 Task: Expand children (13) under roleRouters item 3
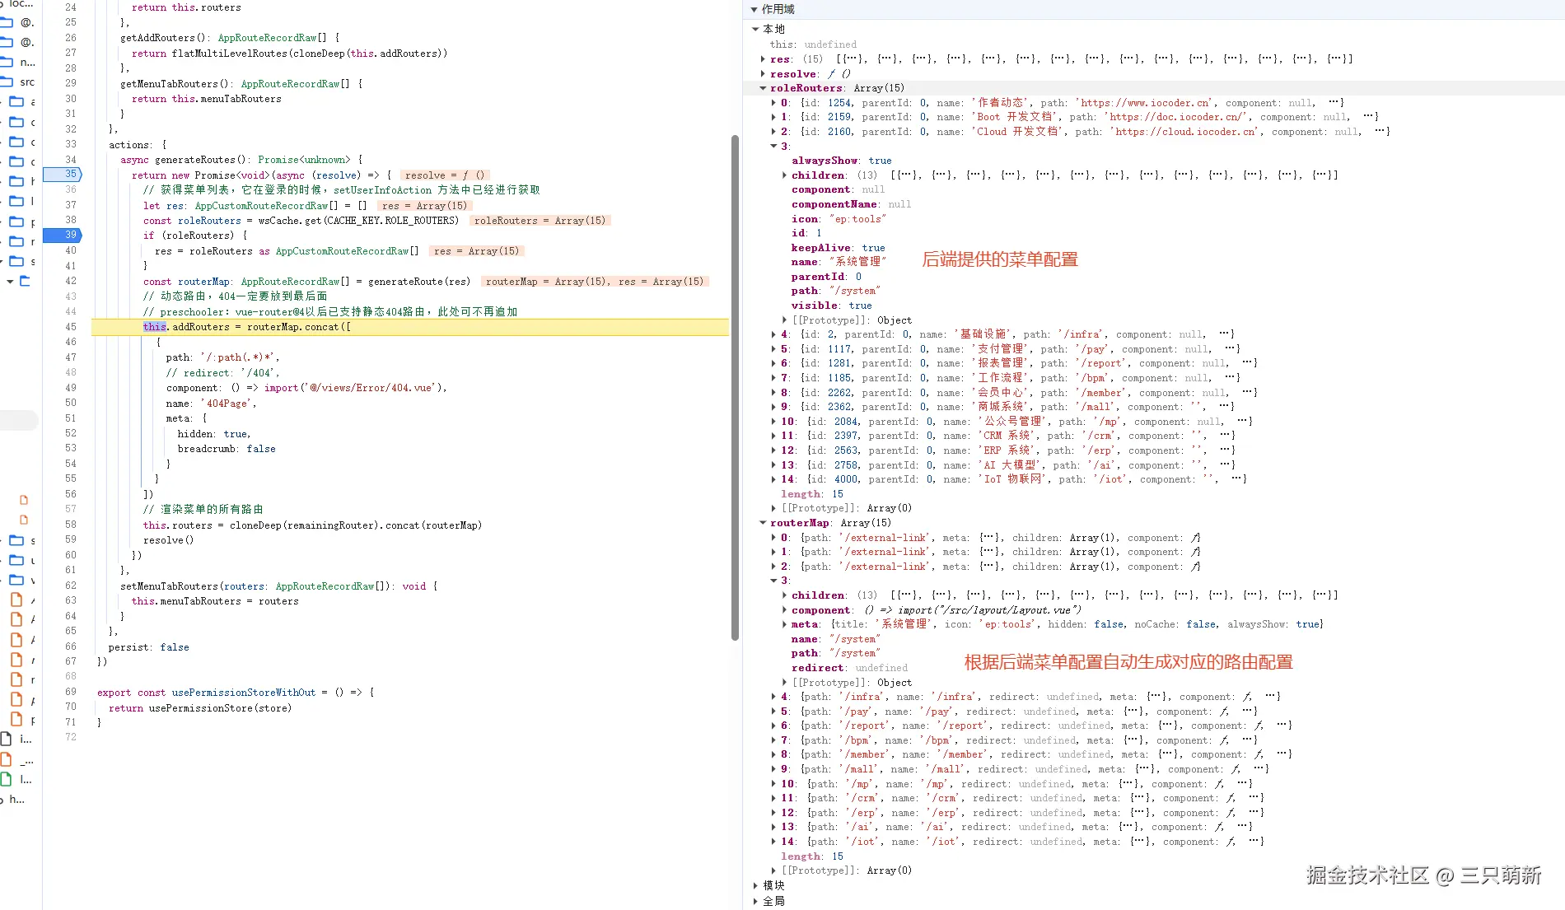click(784, 175)
